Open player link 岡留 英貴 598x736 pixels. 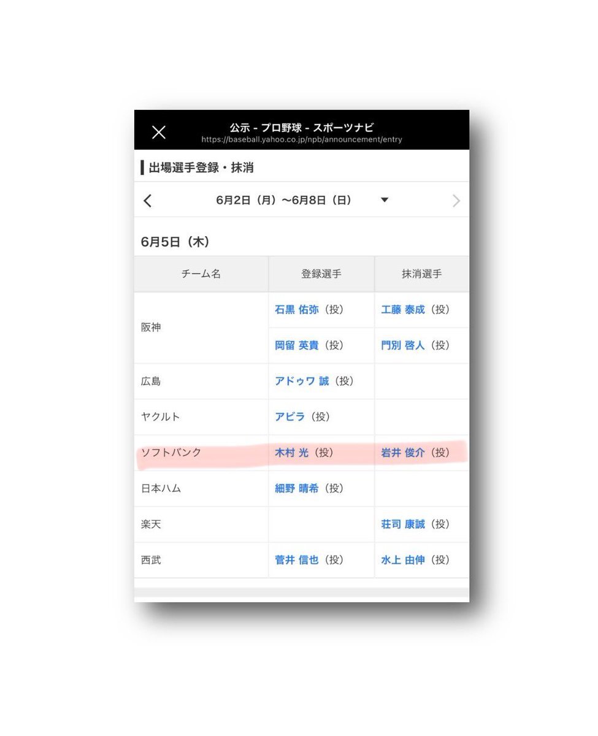tap(296, 345)
